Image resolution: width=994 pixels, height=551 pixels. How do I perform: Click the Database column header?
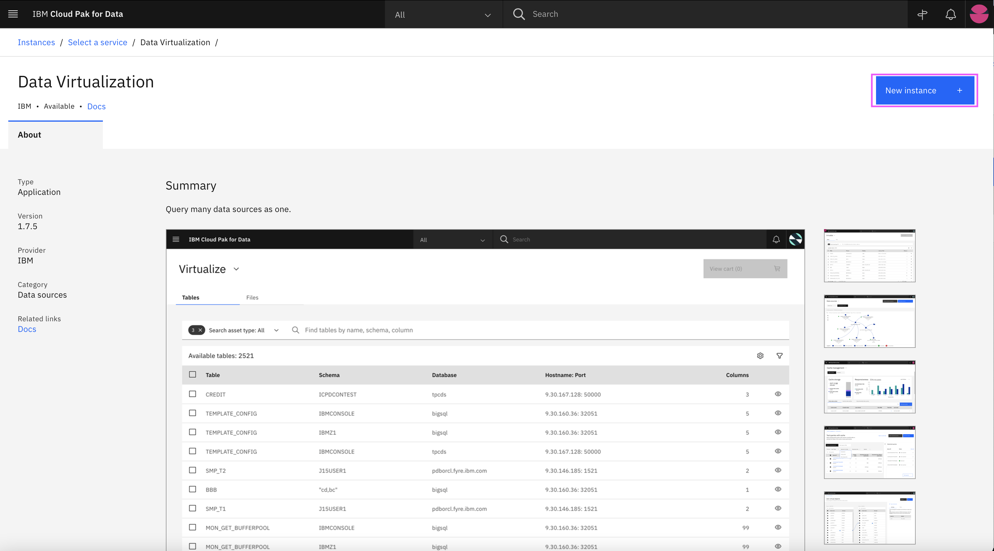tap(444, 375)
